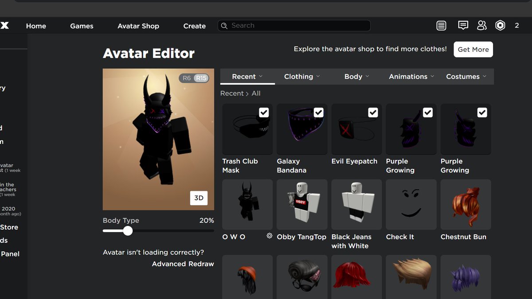The height and width of the screenshot is (299, 532).
Task: Click the gear icon beside O W O
Action: coord(269,236)
